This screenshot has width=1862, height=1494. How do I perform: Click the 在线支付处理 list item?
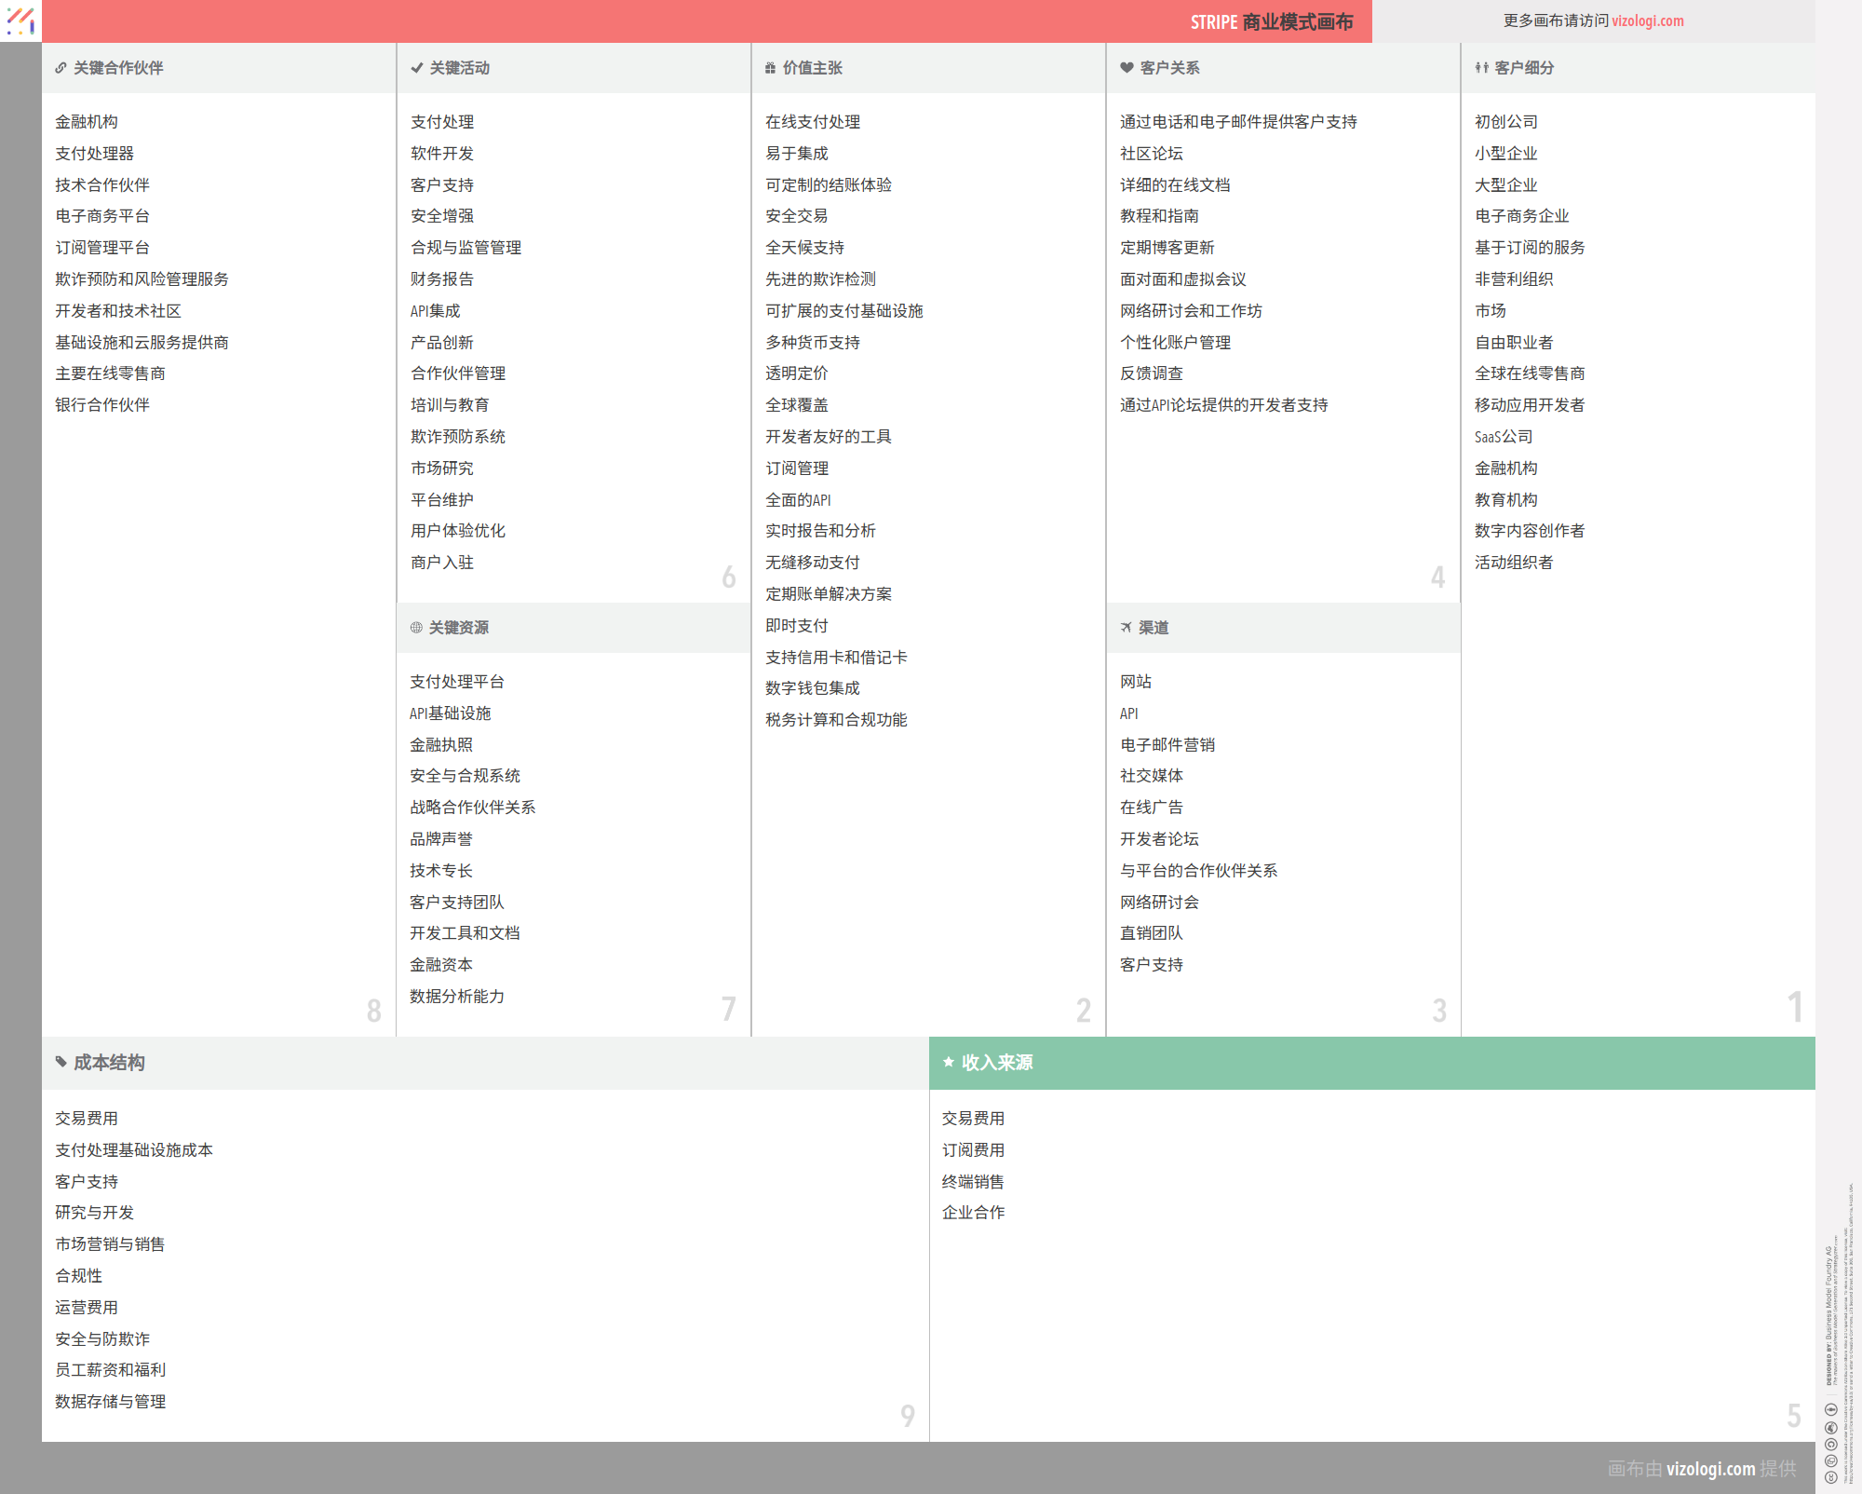[812, 122]
